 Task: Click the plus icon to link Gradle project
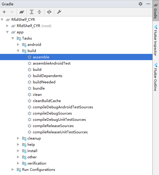pos(4,12)
